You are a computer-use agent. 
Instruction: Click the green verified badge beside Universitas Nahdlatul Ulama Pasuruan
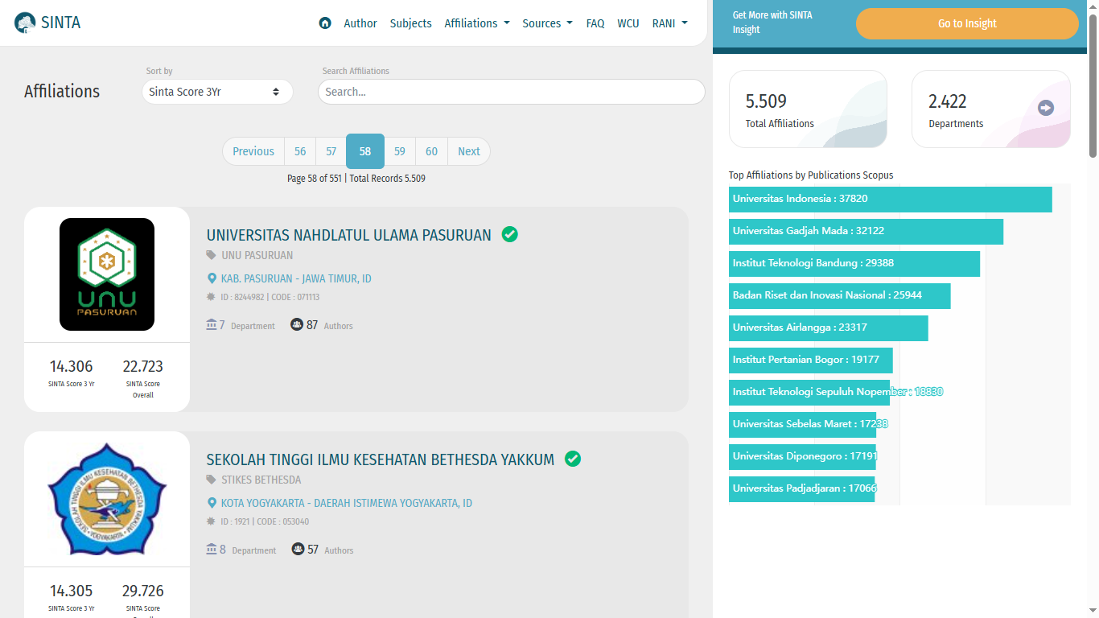509,234
